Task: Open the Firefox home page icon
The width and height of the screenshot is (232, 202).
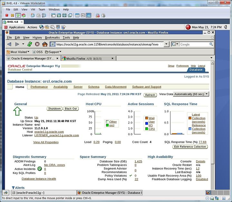Action: [45, 44]
